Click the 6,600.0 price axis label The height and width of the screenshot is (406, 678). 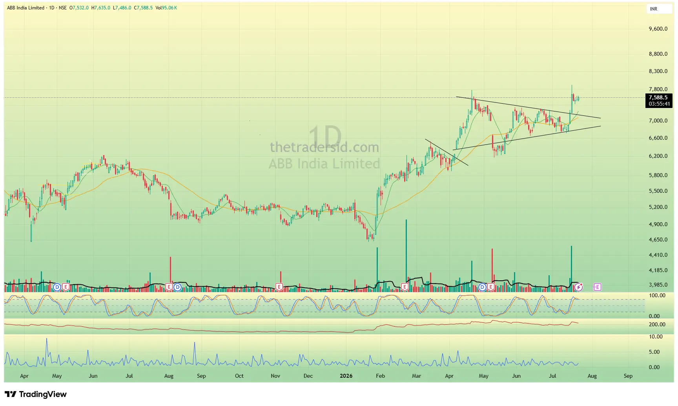coord(658,138)
